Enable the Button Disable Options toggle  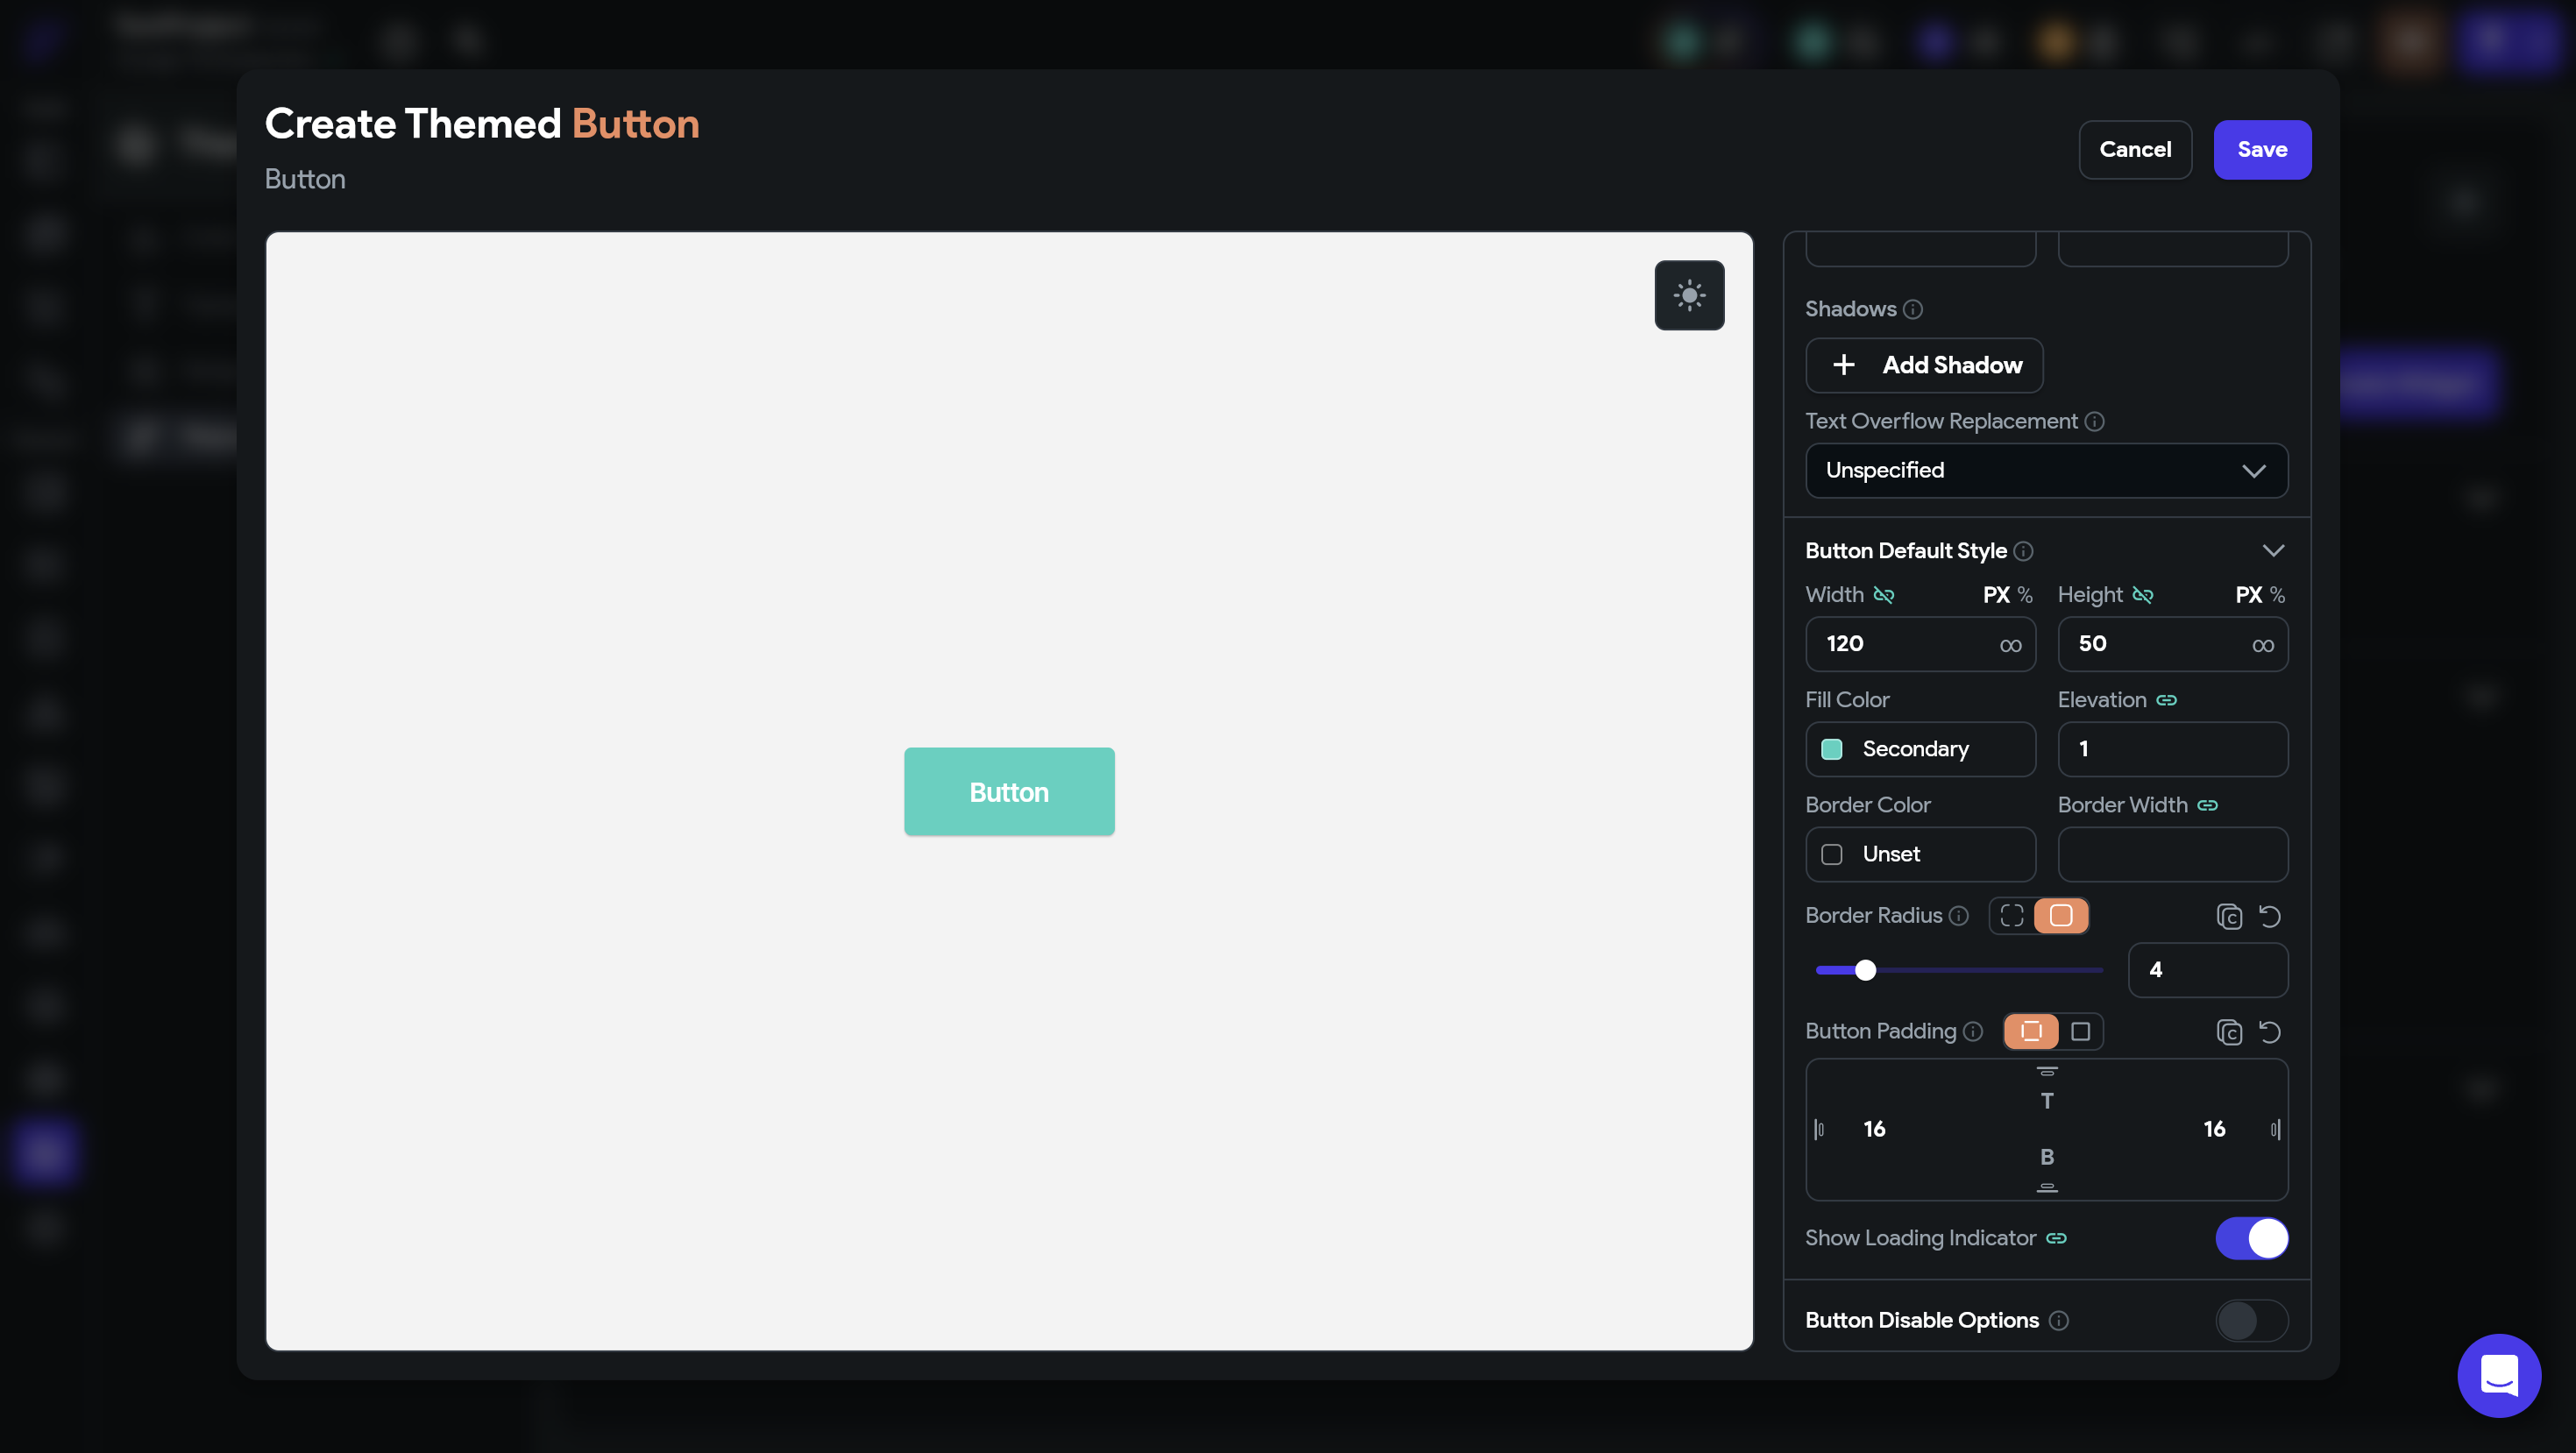pyautogui.click(x=2251, y=1320)
